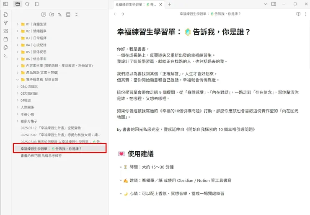
Task: Open graph view from the ribbon
Action: click(x=6, y=23)
